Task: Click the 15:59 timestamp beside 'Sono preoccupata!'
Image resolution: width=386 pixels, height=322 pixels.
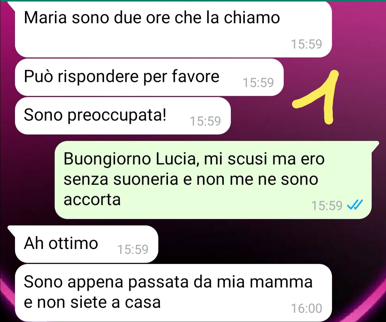Action: (205, 121)
